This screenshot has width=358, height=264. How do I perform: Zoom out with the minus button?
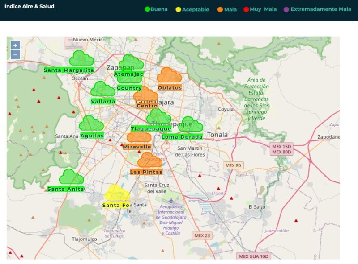point(15,55)
